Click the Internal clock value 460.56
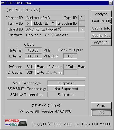The width and height of the screenshot is (114, 130). tap(33, 50)
